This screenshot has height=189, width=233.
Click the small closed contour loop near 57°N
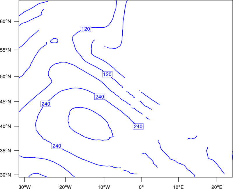pyautogui.click(x=54, y=40)
